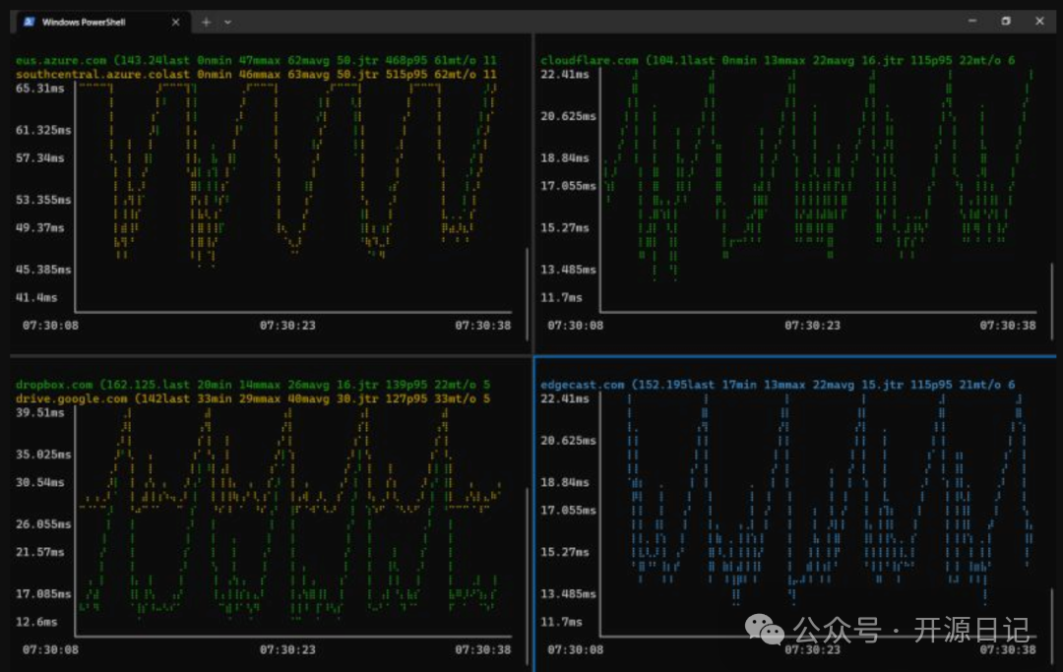The image size is (1063, 672).
Task: Click 15.27ms label in edgecast pane
Action: click(565, 552)
